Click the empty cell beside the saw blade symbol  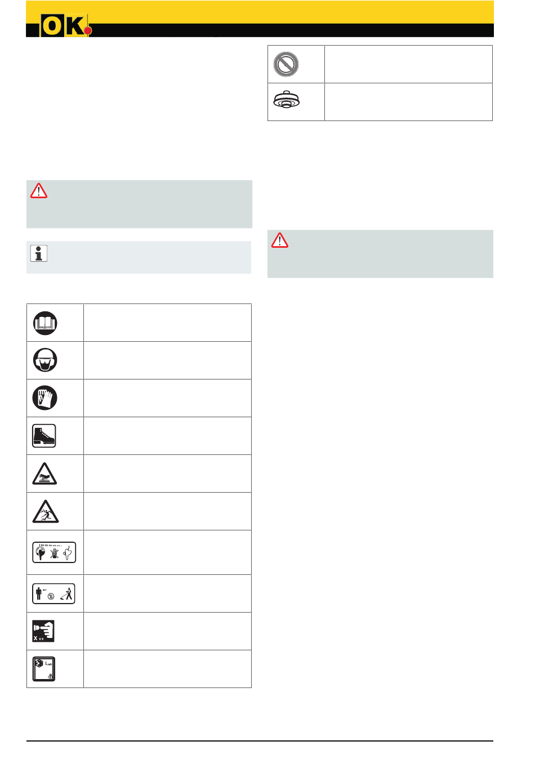click(x=408, y=64)
